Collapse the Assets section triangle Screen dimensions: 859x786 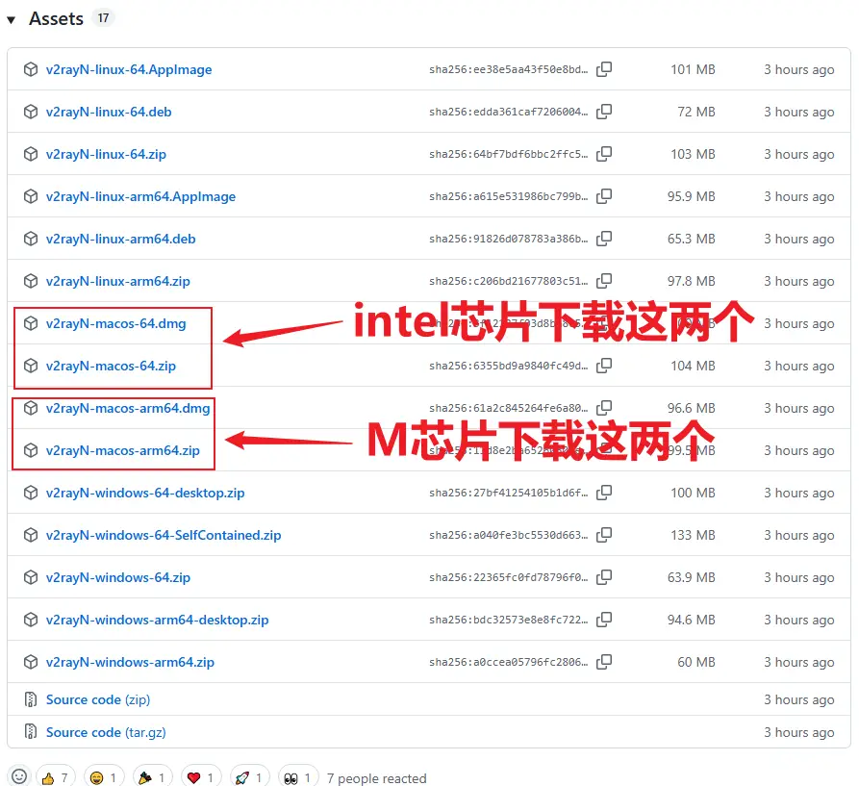point(12,19)
